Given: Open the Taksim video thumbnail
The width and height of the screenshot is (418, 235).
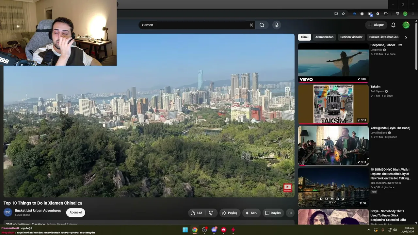Looking at the screenshot, I should click(333, 104).
